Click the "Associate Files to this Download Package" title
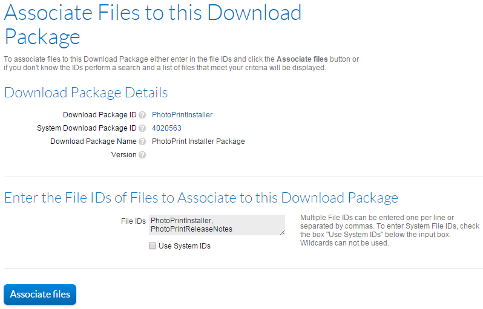The image size is (483, 309). pos(153,24)
